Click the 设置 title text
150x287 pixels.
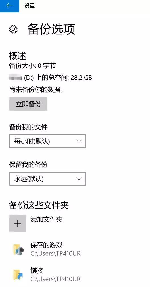pos(30,6)
